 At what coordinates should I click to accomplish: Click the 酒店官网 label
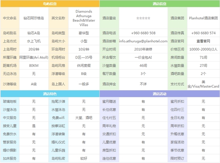(177, 41)
